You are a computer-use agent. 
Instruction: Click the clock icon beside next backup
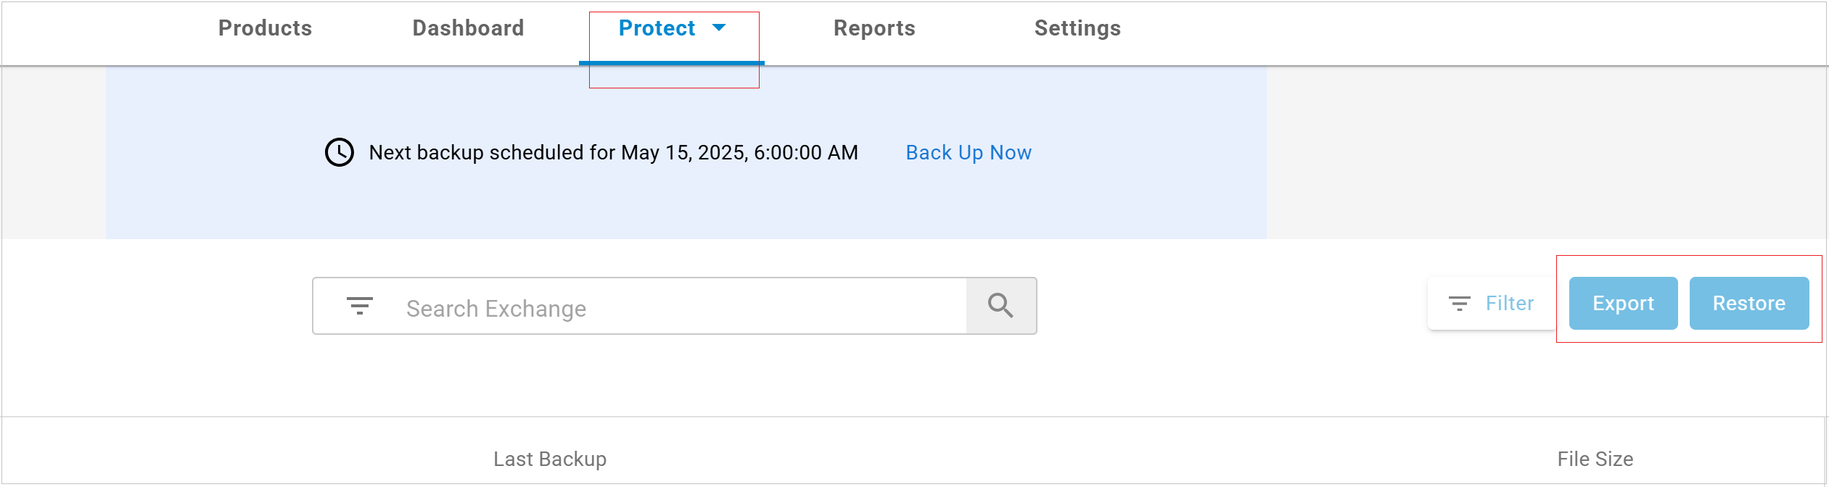(x=339, y=152)
